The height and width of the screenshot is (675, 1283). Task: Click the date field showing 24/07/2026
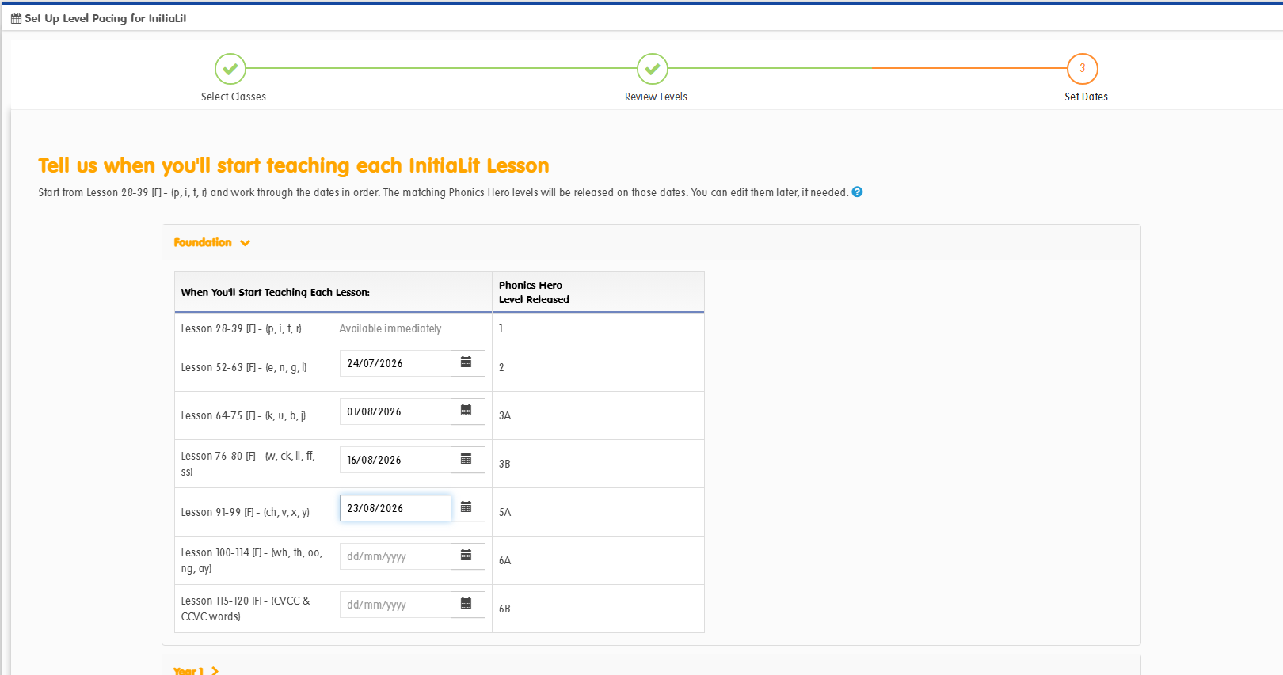point(395,363)
